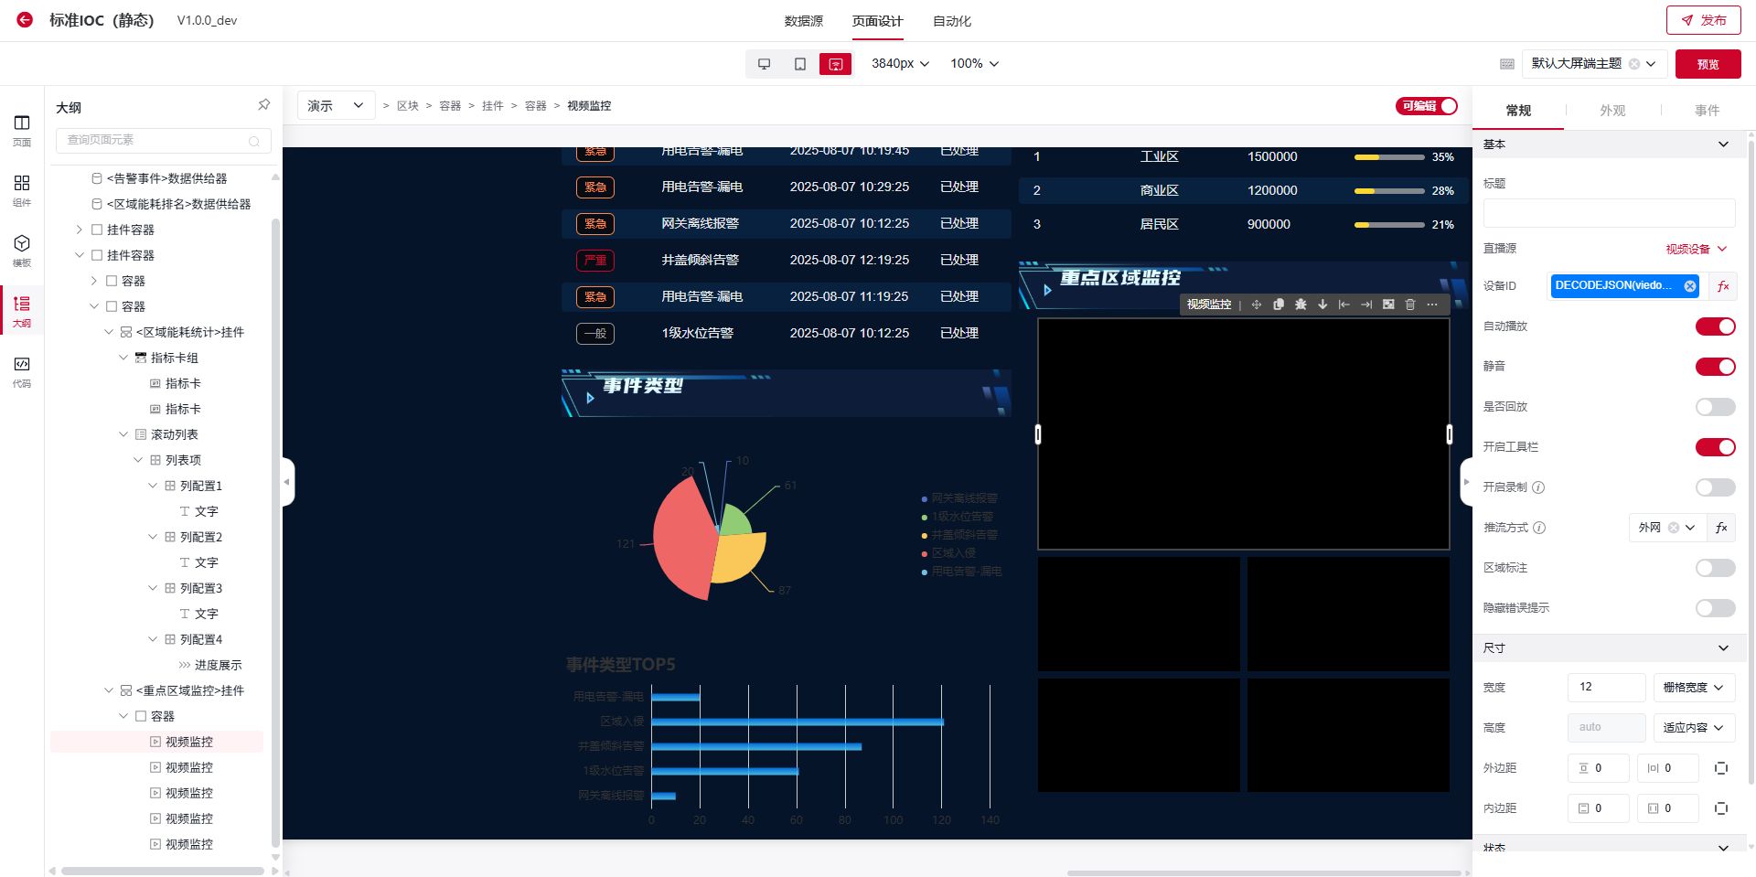Turn off the 静音 switch
Viewport: 1756px width, 877px height.
click(x=1715, y=367)
